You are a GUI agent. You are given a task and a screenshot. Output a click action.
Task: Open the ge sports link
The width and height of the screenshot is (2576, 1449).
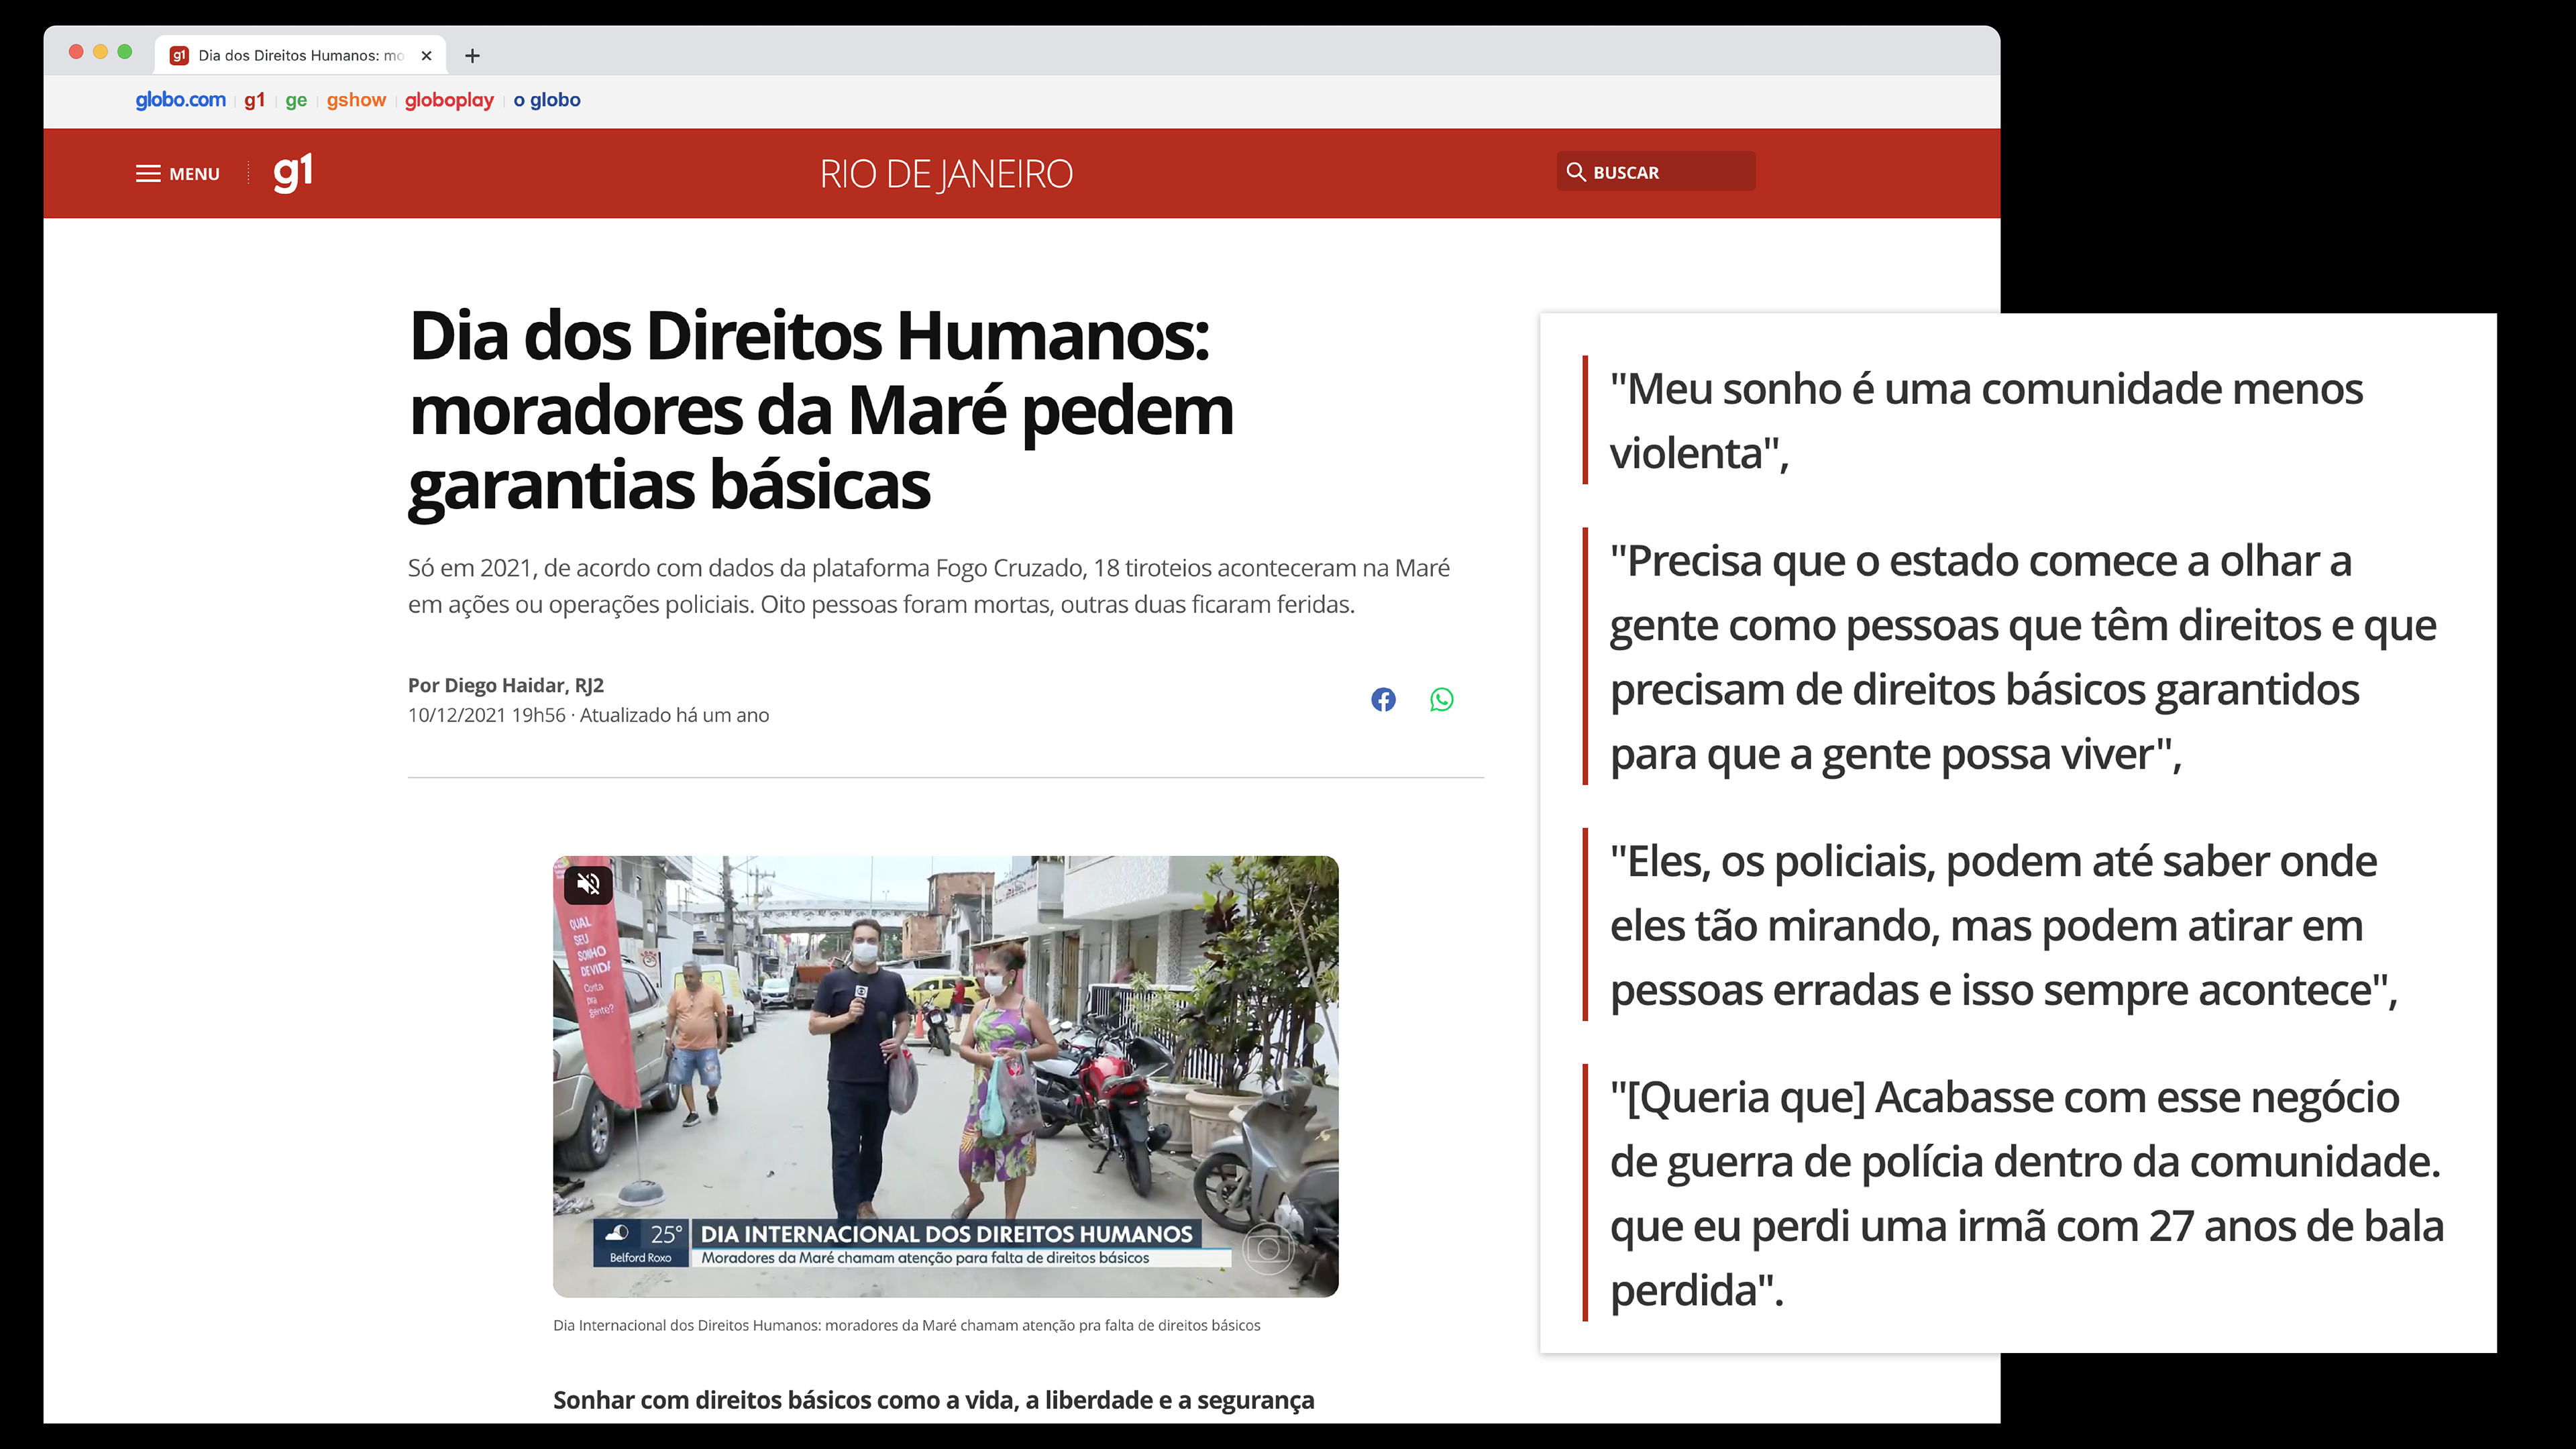tap(296, 100)
